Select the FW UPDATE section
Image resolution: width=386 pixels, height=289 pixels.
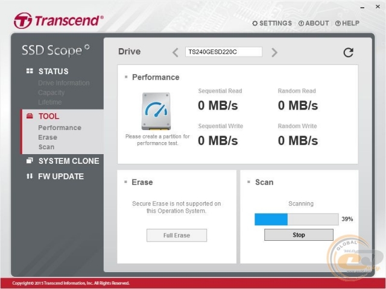pyautogui.click(x=61, y=176)
